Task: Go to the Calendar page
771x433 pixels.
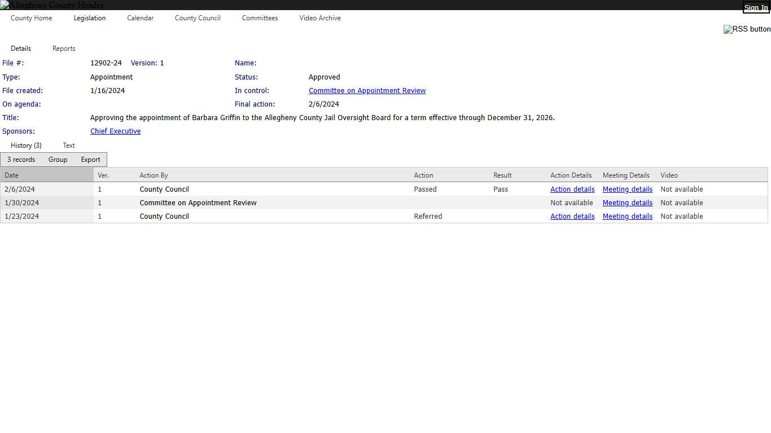Action: [140, 18]
